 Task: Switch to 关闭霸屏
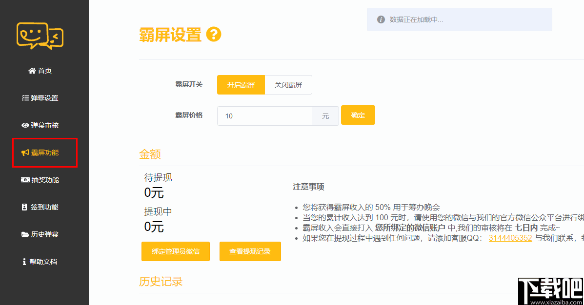[x=288, y=84]
